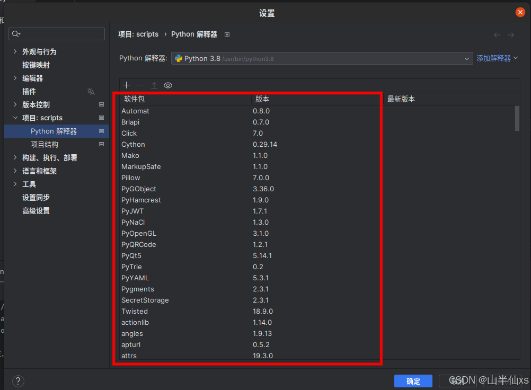Toggle the show early releases eye icon
This screenshot has width=531, height=390.
tap(168, 85)
